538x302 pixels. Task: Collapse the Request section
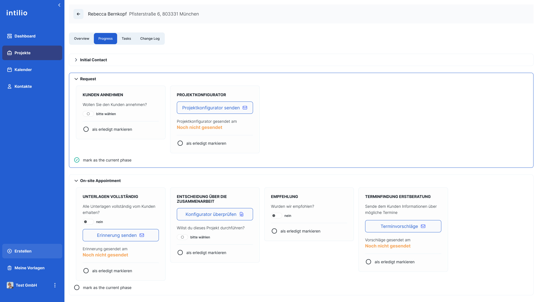[76, 79]
